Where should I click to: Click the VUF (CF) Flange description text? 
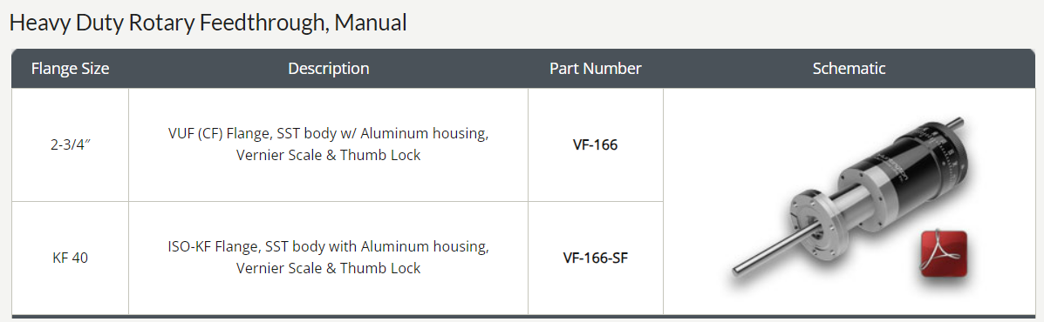tap(328, 144)
